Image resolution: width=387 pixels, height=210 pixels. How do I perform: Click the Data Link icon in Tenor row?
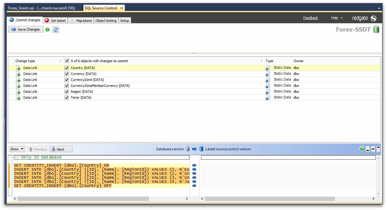coord(19,98)
